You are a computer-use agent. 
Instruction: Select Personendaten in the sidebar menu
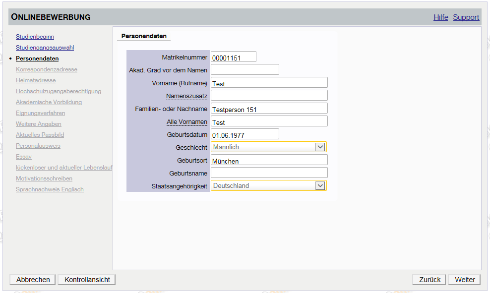37,59
